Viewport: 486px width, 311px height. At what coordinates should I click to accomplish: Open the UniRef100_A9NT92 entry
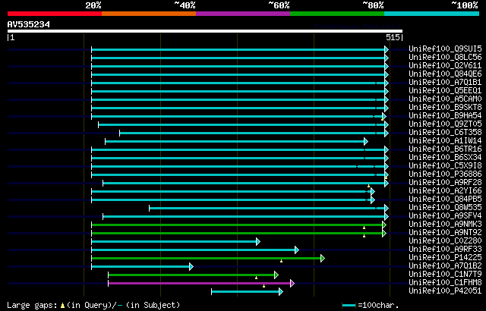(x=445, y=233)
